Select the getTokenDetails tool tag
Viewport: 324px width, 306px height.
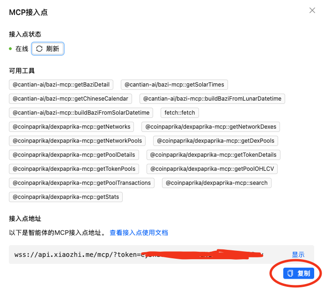pyautogui.click(x=214, y=155)
